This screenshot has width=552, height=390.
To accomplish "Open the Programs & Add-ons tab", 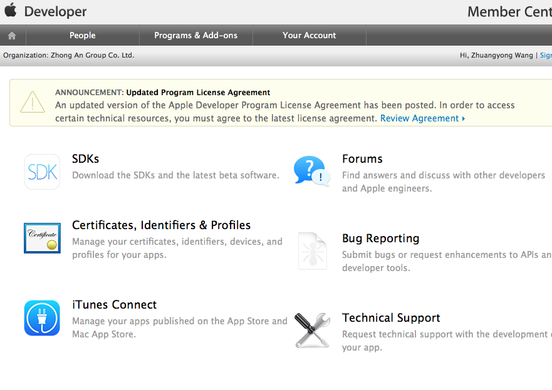I will click(195, 35).
